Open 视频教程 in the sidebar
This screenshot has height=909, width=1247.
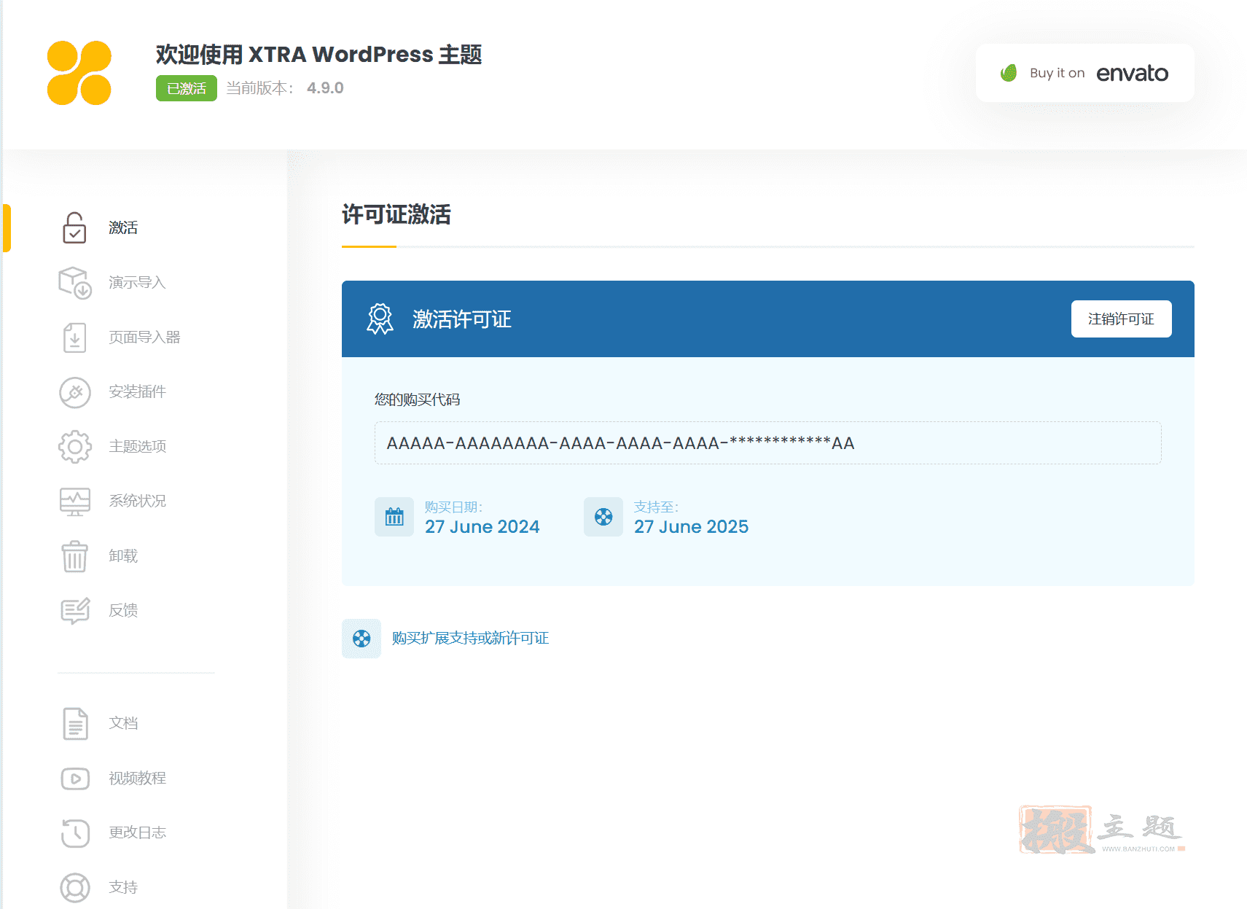[x=137, y=779]
